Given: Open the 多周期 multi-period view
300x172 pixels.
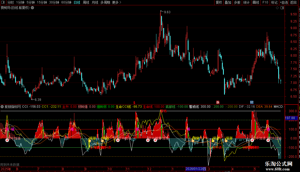Looking at the screenshot, I should (x=105, y=2).
